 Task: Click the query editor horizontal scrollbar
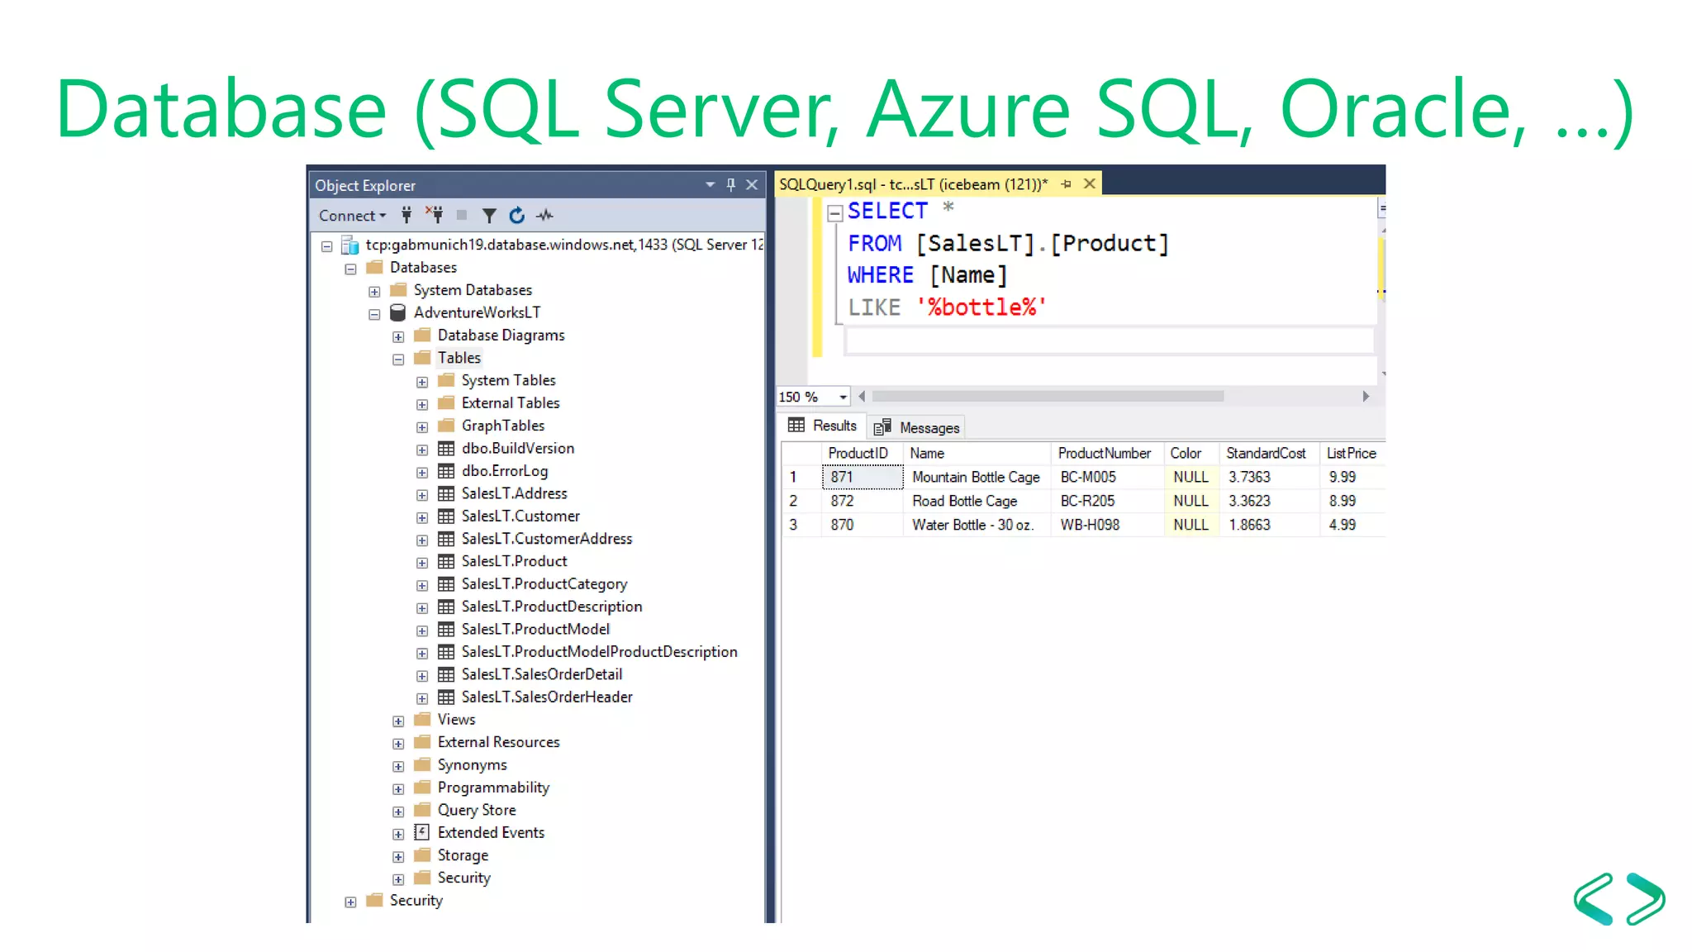[x=1048, y=397]
